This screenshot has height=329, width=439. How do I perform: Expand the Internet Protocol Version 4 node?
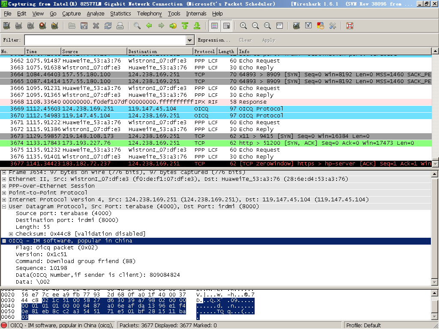tap(4, 200)
